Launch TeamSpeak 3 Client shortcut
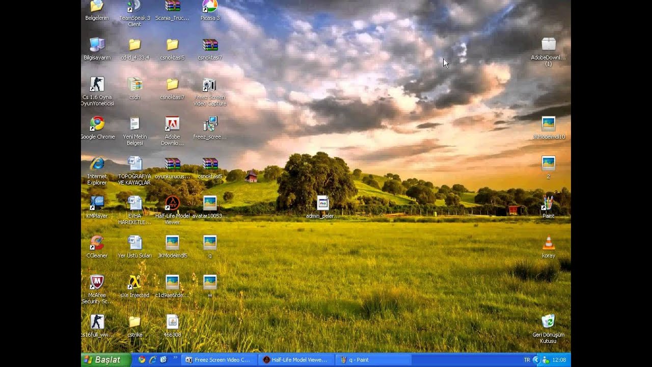 pyautogui.click(x=134, y=6)
